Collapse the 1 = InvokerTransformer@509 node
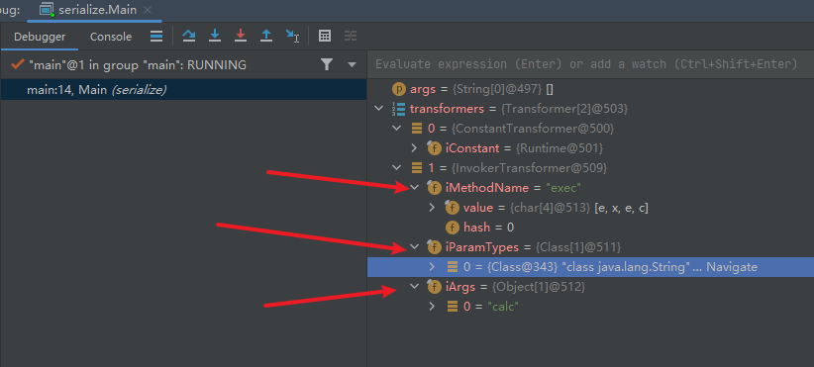The height and width of the screenshot is (367, 814). point(397,168)
